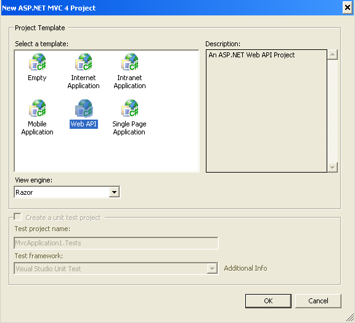
Task: Click the Web API label text
Action: click(x=84, y=124)
